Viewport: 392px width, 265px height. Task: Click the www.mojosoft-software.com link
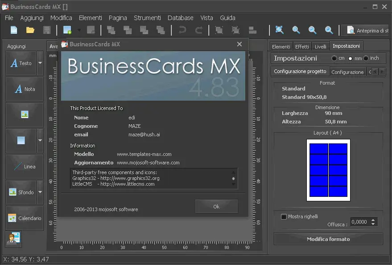[x=148, y=163]
